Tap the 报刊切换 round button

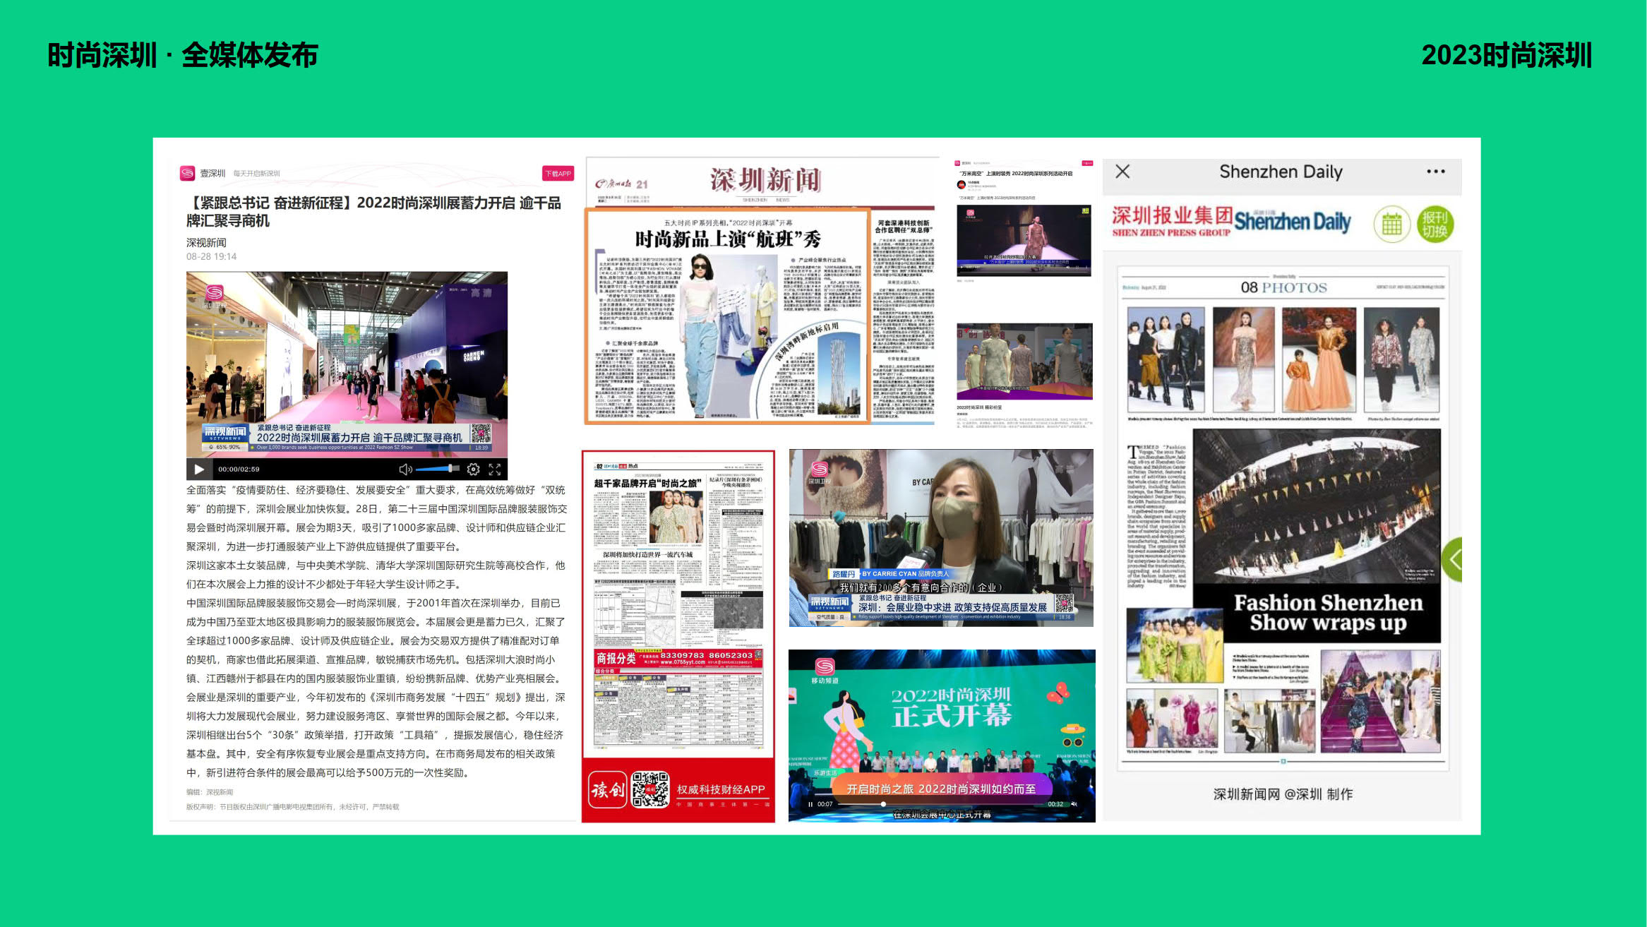[x=1435, y=225]
